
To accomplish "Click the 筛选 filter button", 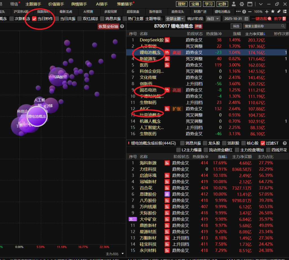I will tap(236, 26).
